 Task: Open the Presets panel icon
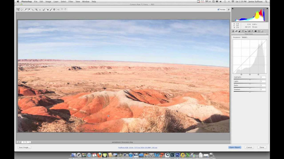259,31
